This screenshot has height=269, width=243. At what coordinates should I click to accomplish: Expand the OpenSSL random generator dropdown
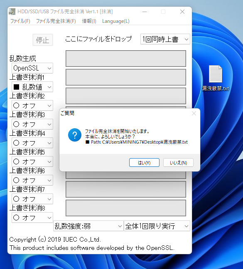point(32,68)
